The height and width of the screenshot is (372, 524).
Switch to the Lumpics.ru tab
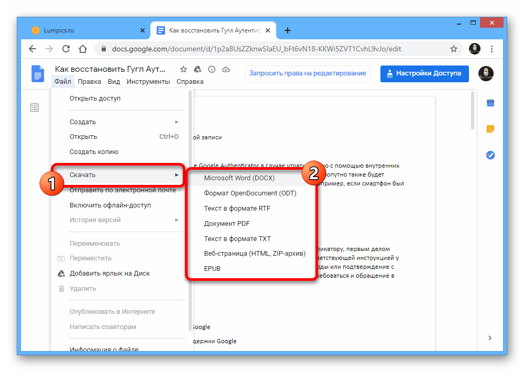click(59, 30)
